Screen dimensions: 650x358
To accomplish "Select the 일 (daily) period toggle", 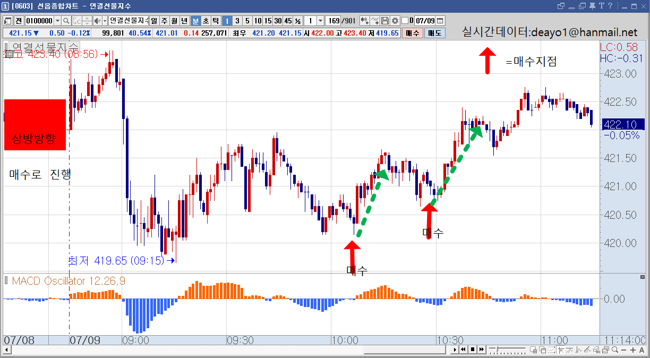I will coord(154,21).
